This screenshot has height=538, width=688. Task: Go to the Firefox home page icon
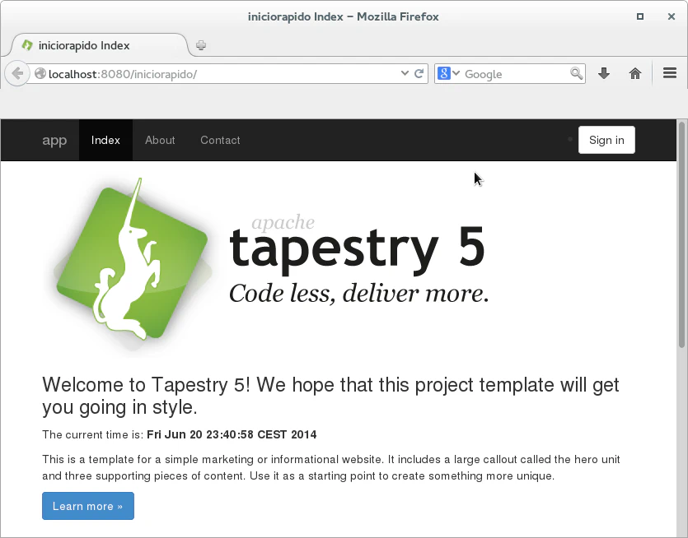click(x=635, y=73)
